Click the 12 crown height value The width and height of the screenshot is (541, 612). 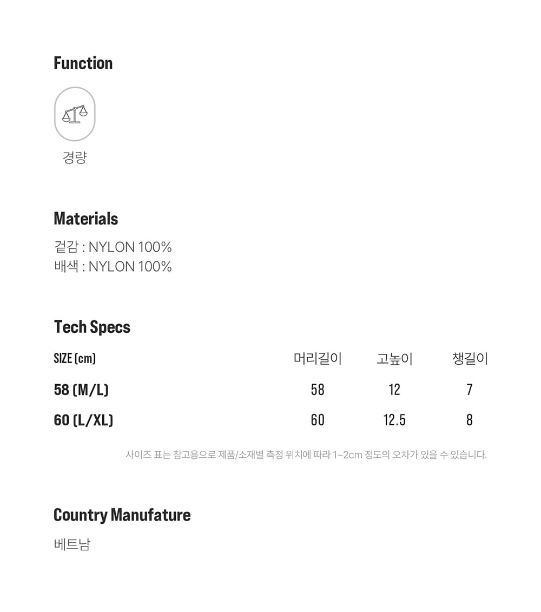(x=394, y=390)
